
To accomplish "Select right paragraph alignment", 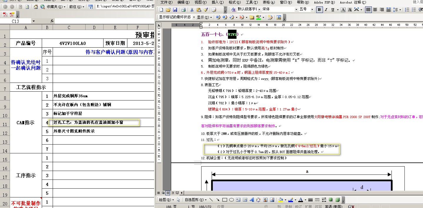I will (x=382, y=10).
